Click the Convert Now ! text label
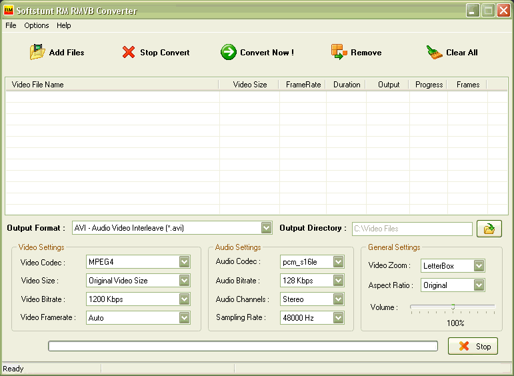Screen dimensions: 514x376 267,53
